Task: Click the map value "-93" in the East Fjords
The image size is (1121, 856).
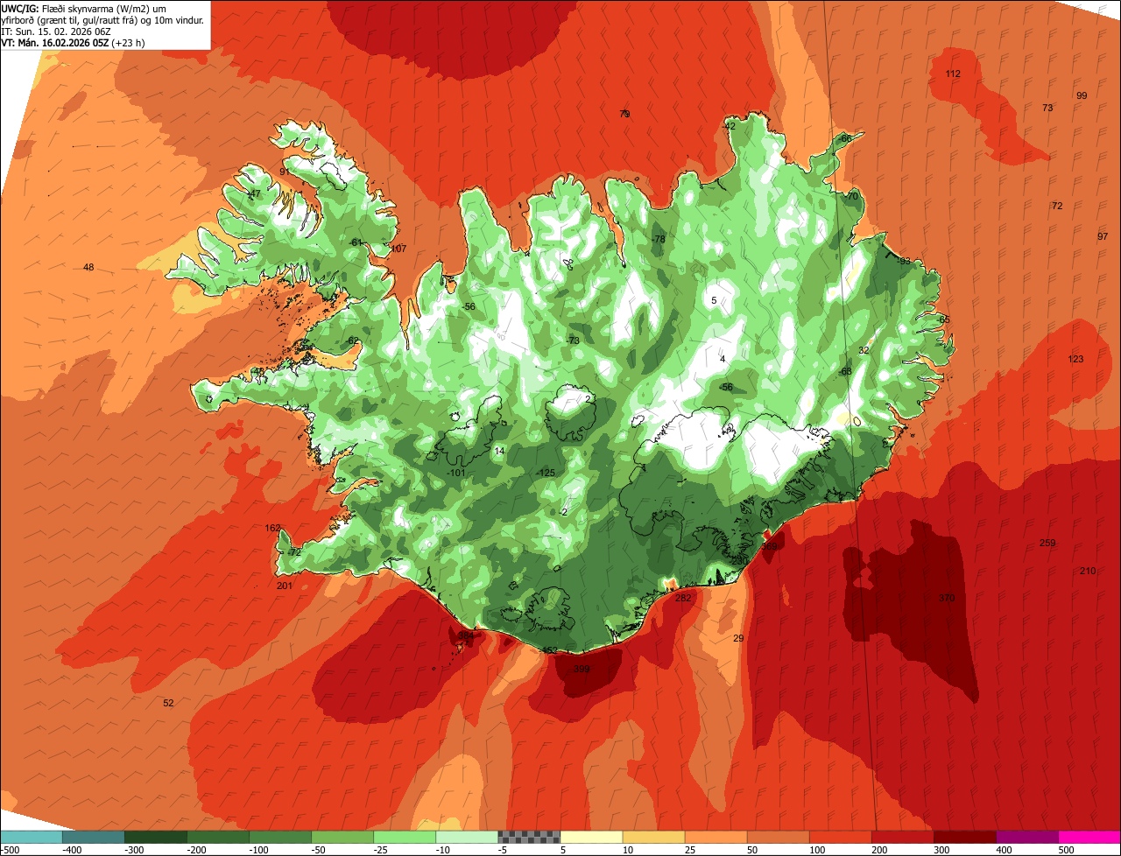Action: 903,261
